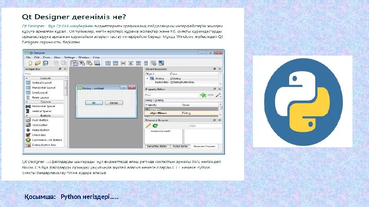Screen dimensions: 369x207
Task: Select Horizontal Layout in Widget Box
Action: coord(40,87)
